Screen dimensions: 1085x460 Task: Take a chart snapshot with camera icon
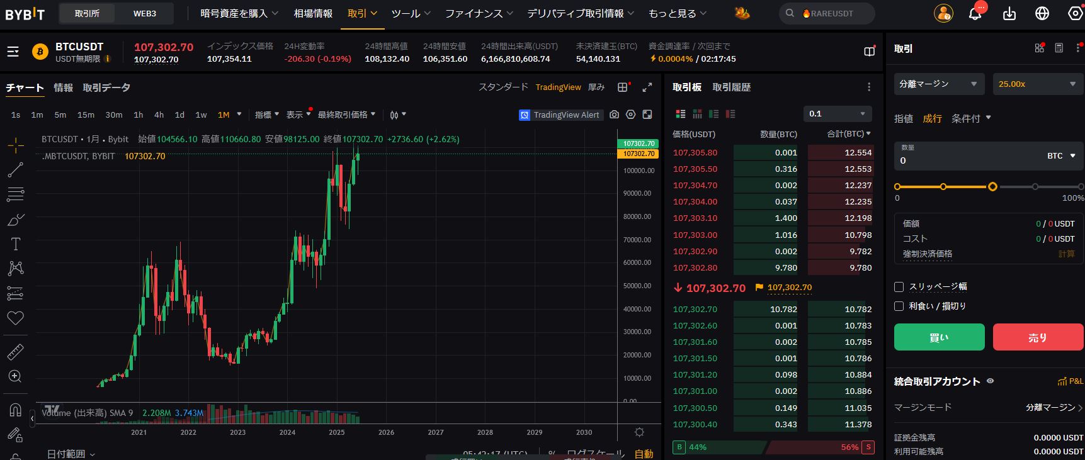[x=614, y=115]
